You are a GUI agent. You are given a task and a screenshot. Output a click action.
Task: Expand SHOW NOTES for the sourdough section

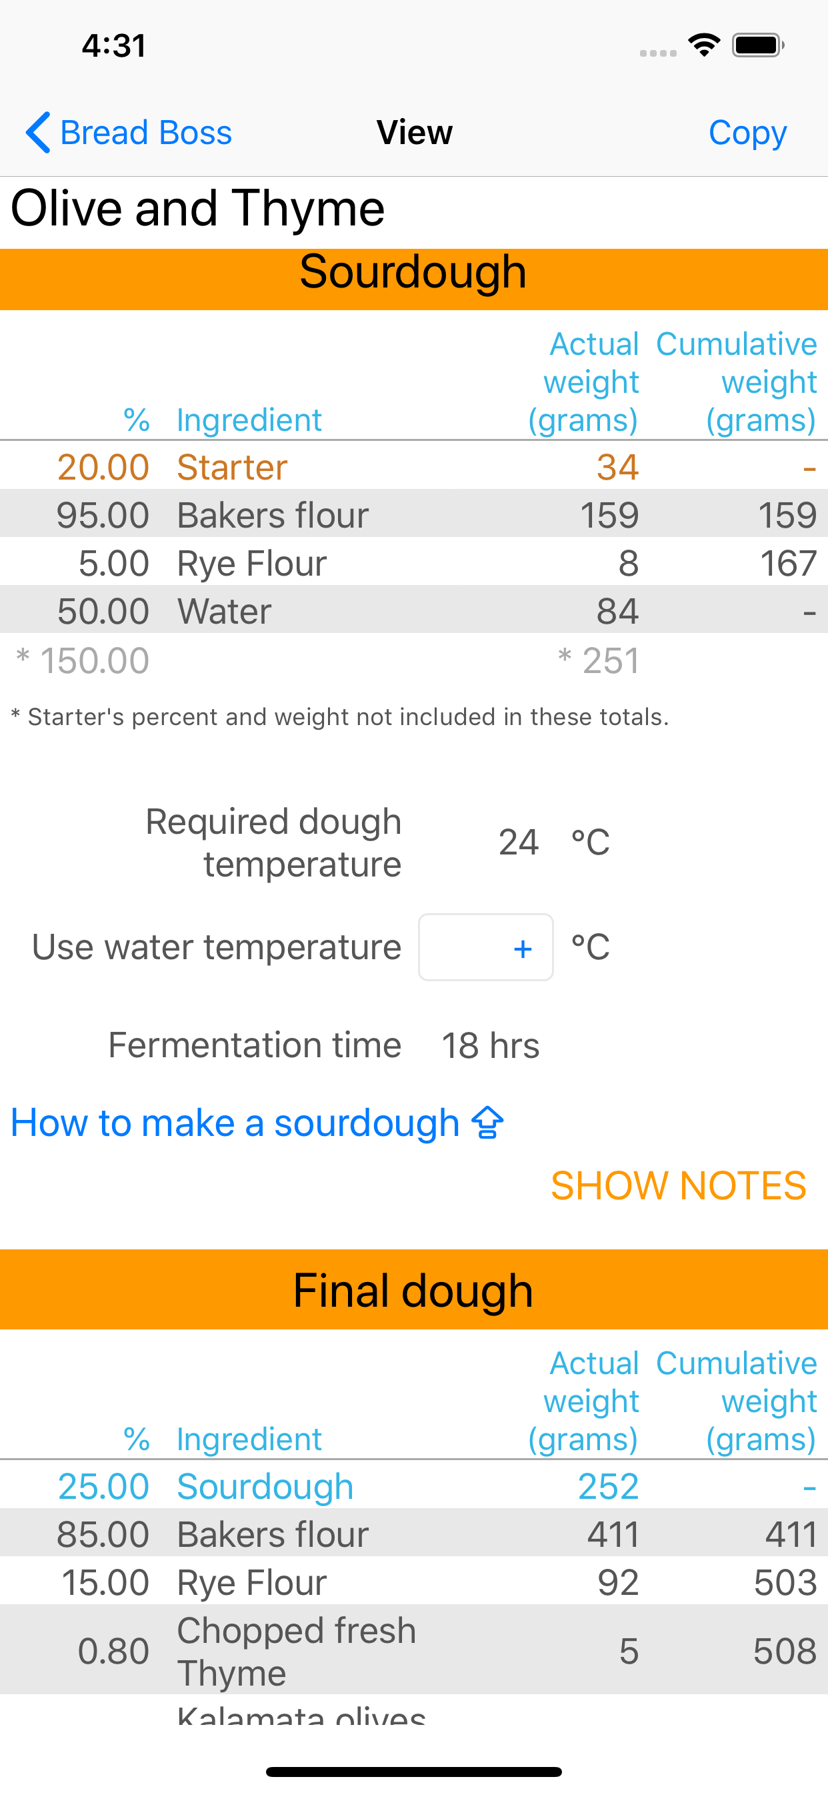click(x=678, y=1185)
